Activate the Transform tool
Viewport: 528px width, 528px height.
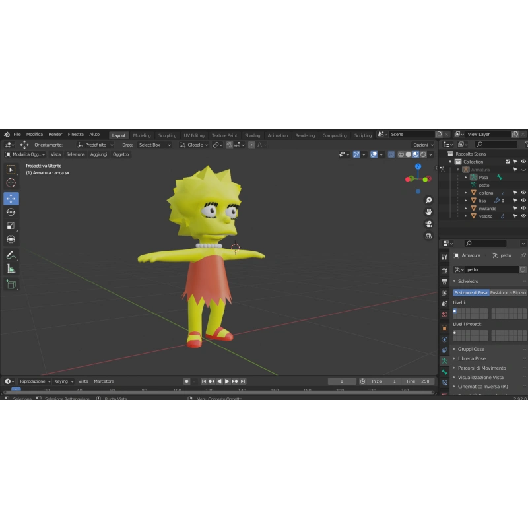[x=11, y=239]
